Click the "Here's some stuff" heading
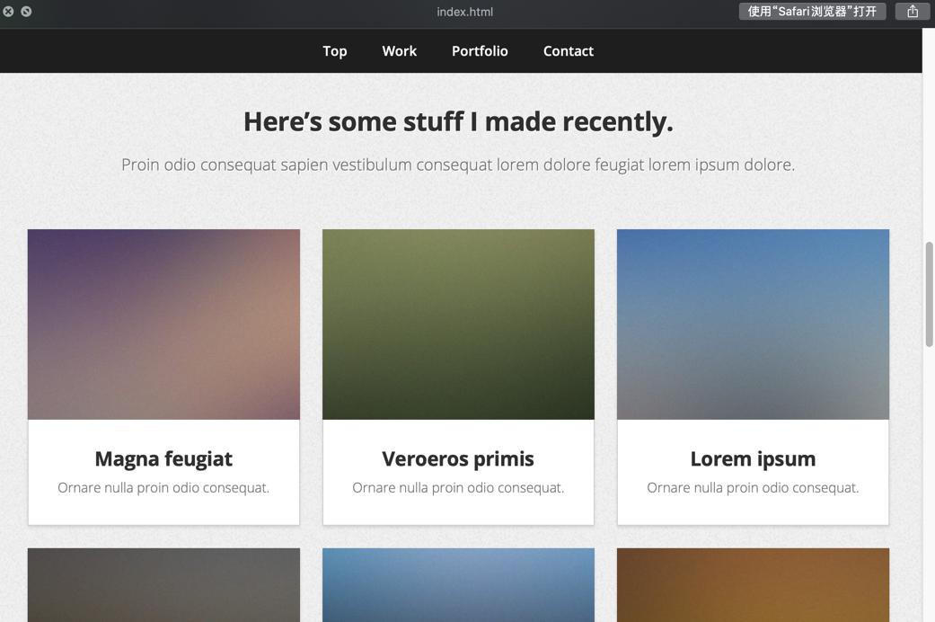This screenshot has width=935, height=622. coord(458,121)
